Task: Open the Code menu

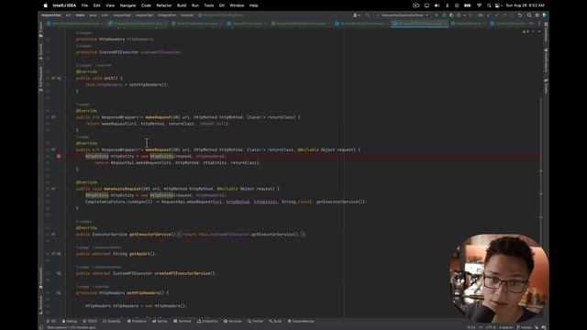Action: click(x=146, y=5)
